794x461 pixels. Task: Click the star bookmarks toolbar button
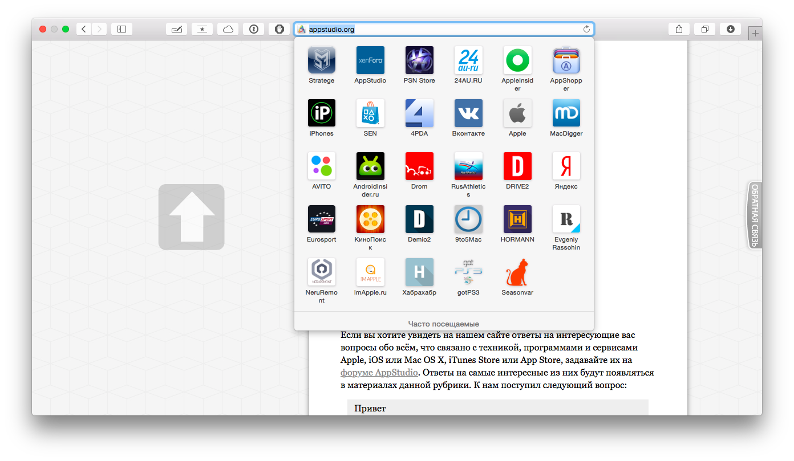tap(202, 29)
